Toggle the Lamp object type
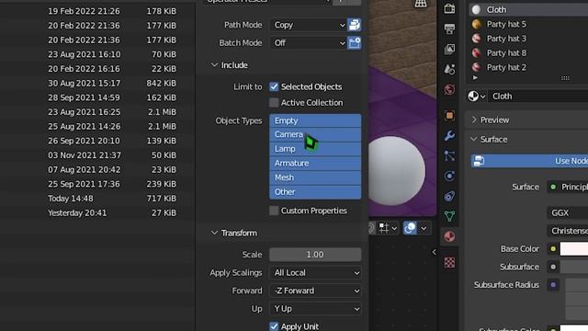Viewport: 588px width, 331px height. 315,149
